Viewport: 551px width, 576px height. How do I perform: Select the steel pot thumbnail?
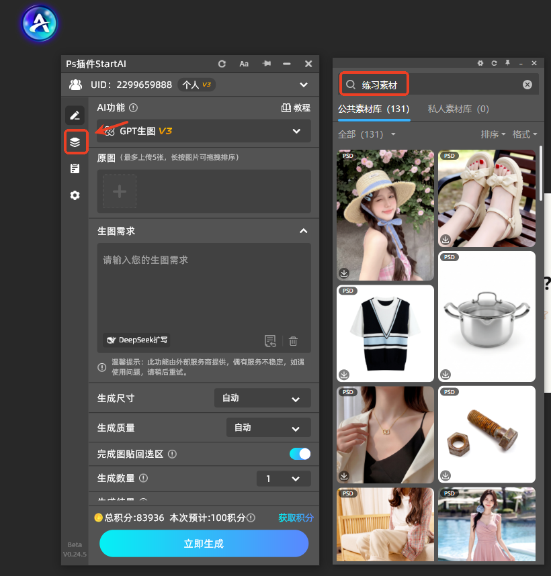(x=486, y=317)
